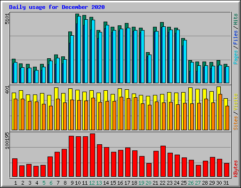Click day label 4 on the x-axis

37,183
